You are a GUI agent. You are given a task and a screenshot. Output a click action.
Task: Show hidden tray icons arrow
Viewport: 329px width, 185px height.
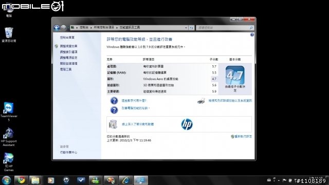[x=279, y=180]
